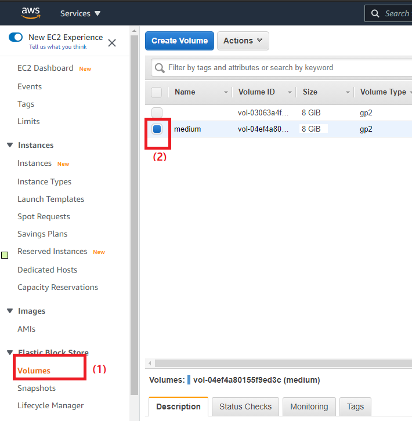Image resolution: width=412 pixels, height=421 pixels.
Task: Toggle the New EC2 Experience switch
Action: pos(16,37)
